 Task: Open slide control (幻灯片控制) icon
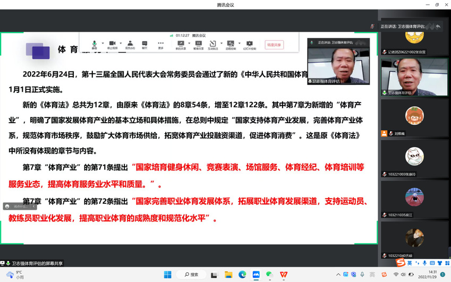[249, 44]
